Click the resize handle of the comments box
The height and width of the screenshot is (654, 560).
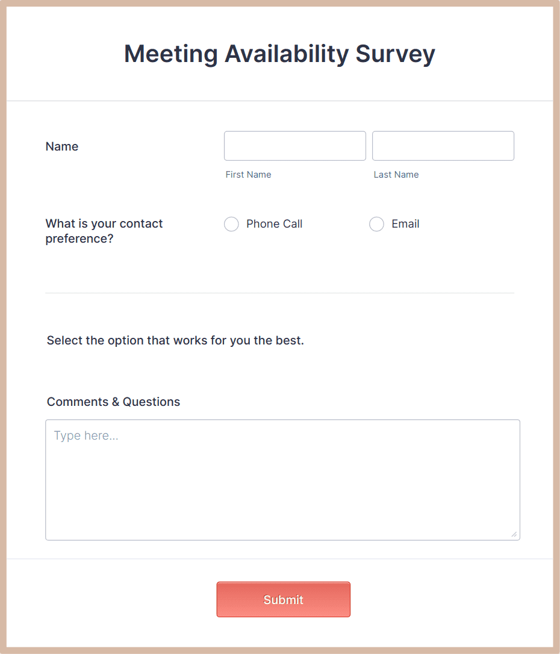pos(515,535)
